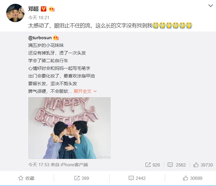The width and height of the screenshot is (216, 186).
Task: Like the original post with 39730 likes
Action: coord(203,165)
